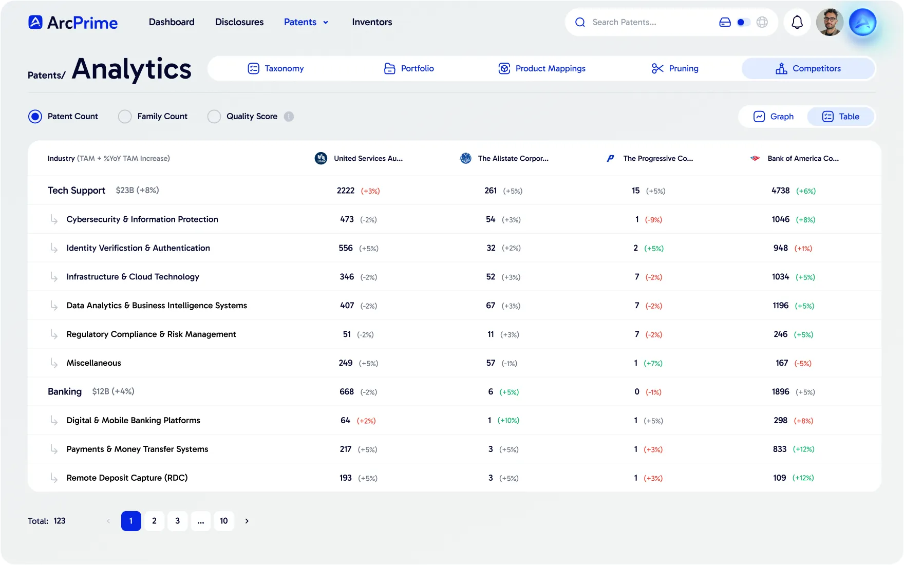Go to page 1
904x565 pixels.
pyautogui.click(x=131, y=521)
